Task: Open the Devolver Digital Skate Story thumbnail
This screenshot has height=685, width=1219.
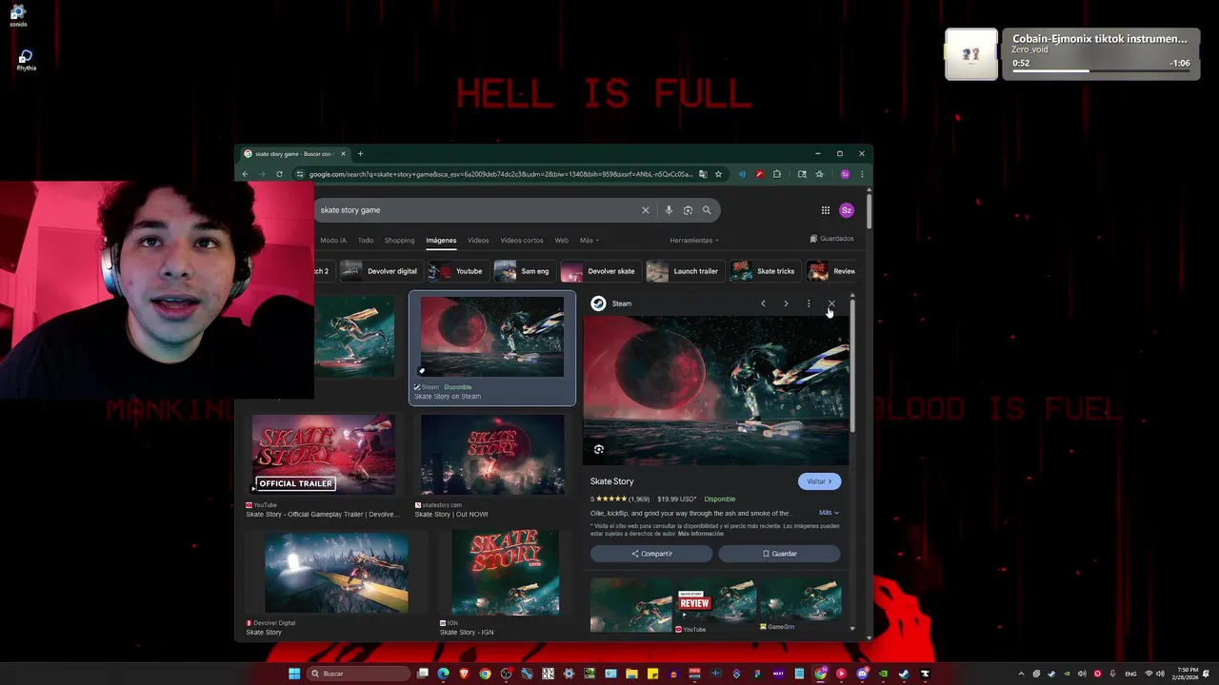Action: coord(336,572)
